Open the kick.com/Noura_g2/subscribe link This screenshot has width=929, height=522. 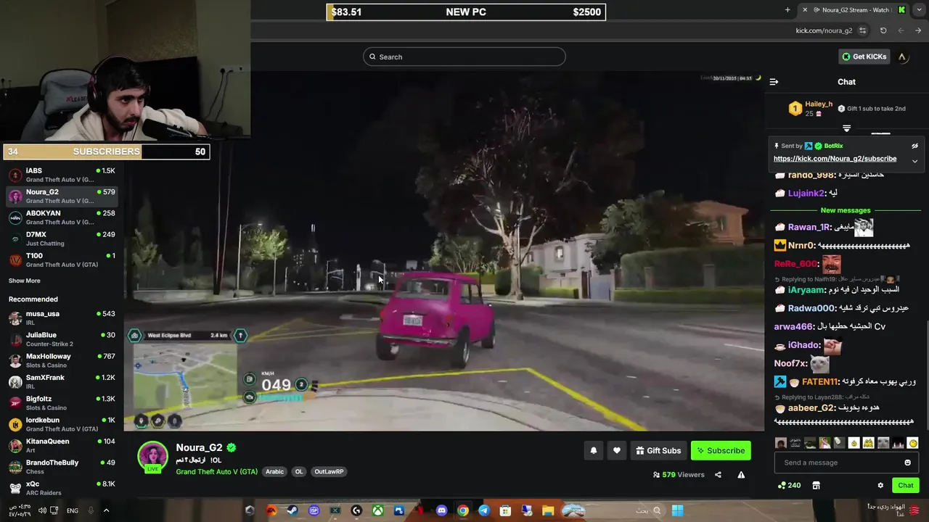click(x=835, y=159)
